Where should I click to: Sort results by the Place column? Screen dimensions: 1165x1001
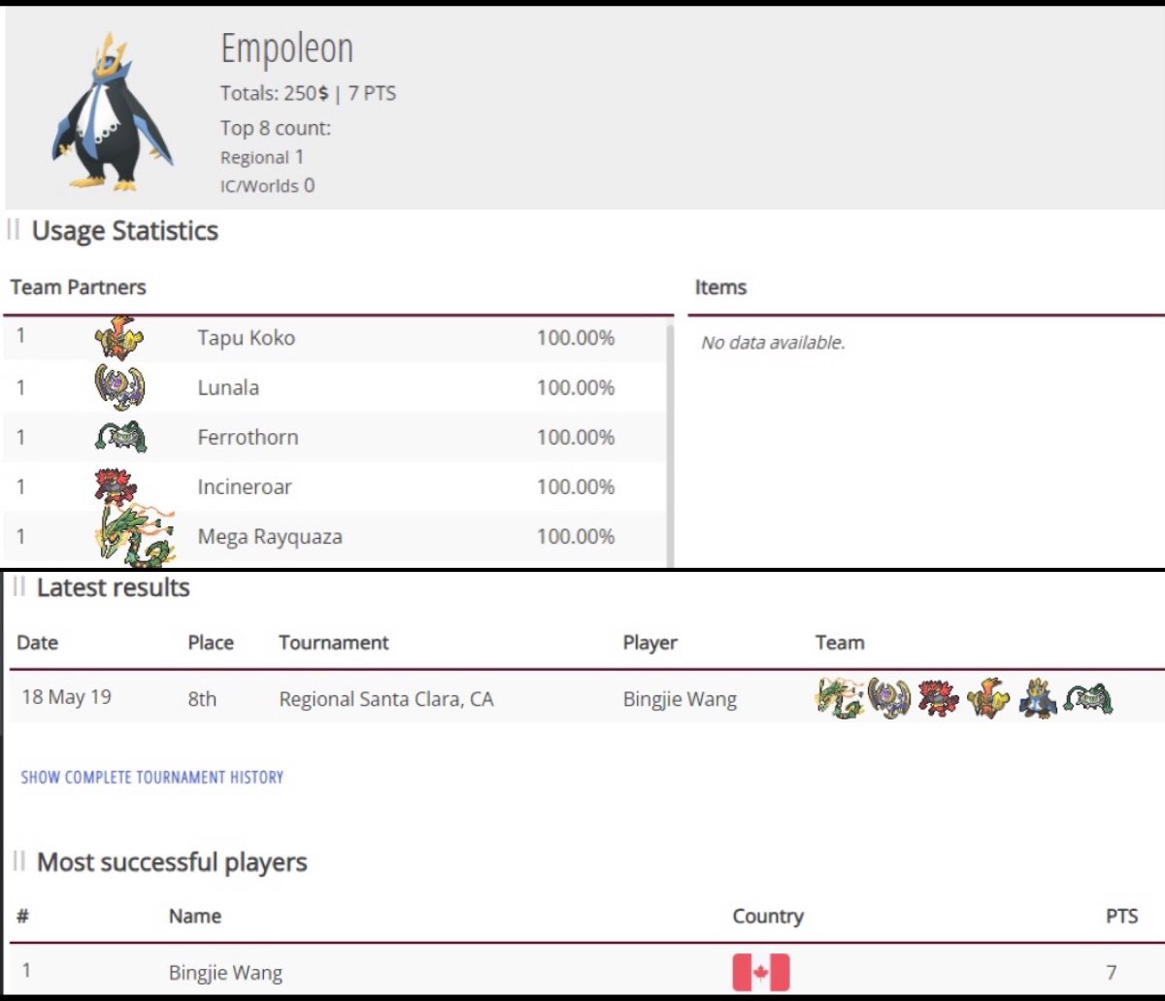tap(211, 642)
